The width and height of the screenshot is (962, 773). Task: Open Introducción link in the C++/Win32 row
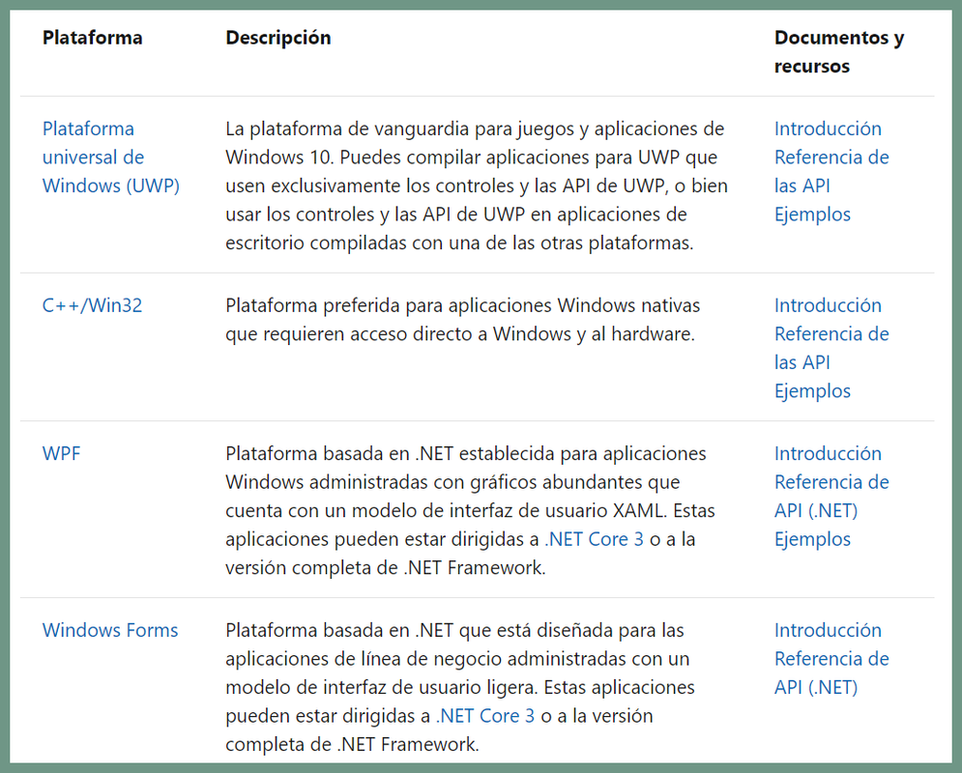point(828,305)
